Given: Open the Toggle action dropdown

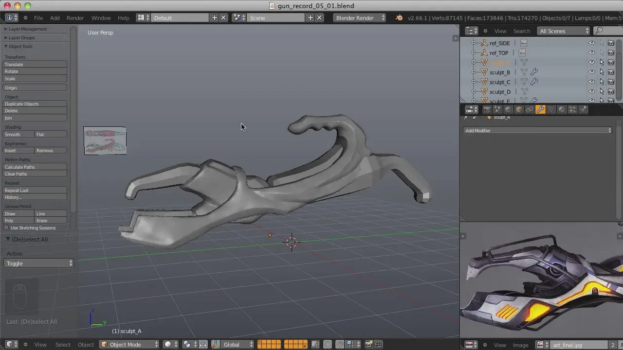Looking at the screenshot, I should pos(38,263).
